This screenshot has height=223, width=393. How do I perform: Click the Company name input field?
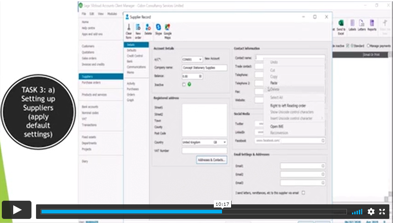(x=205, y=67)
